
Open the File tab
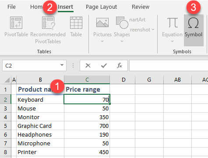(x=11, y=7)
